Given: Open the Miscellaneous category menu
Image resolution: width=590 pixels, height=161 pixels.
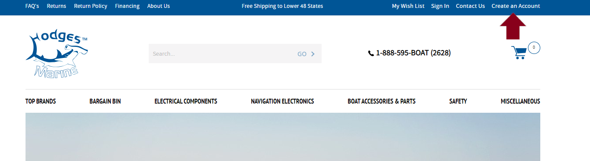Looking at the screenshot, I should tap(520, 101).
